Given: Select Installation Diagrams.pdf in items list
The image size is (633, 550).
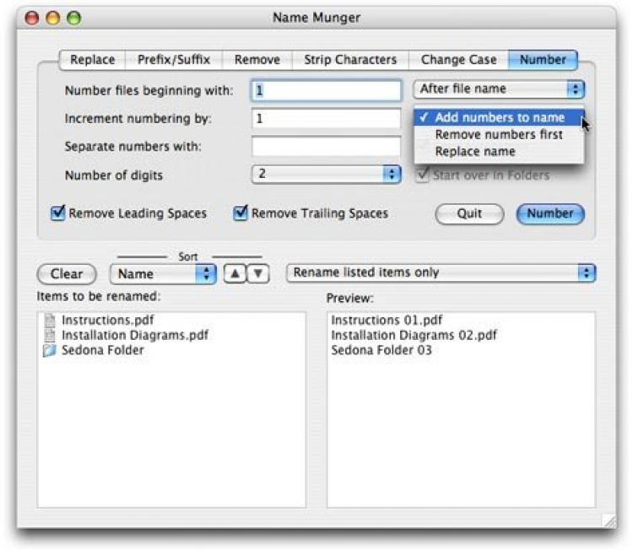Looking at the screenshot, I should click(x=135, y=335).
